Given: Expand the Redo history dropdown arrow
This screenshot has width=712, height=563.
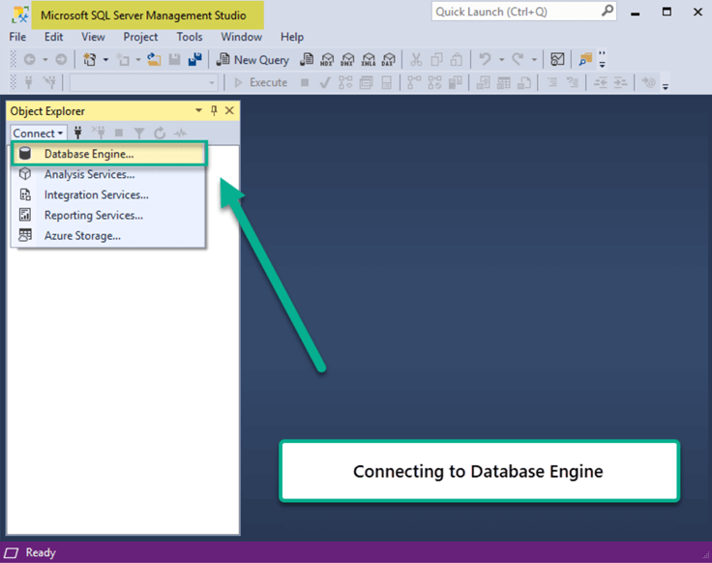Looking at the screenshot, I should (534, 59).
